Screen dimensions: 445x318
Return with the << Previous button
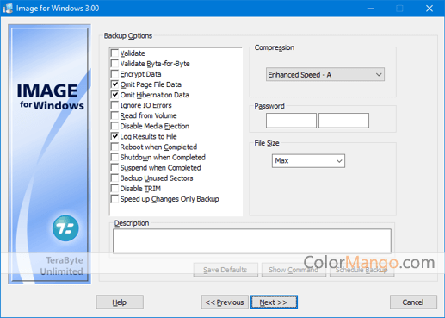coord(225,302)
